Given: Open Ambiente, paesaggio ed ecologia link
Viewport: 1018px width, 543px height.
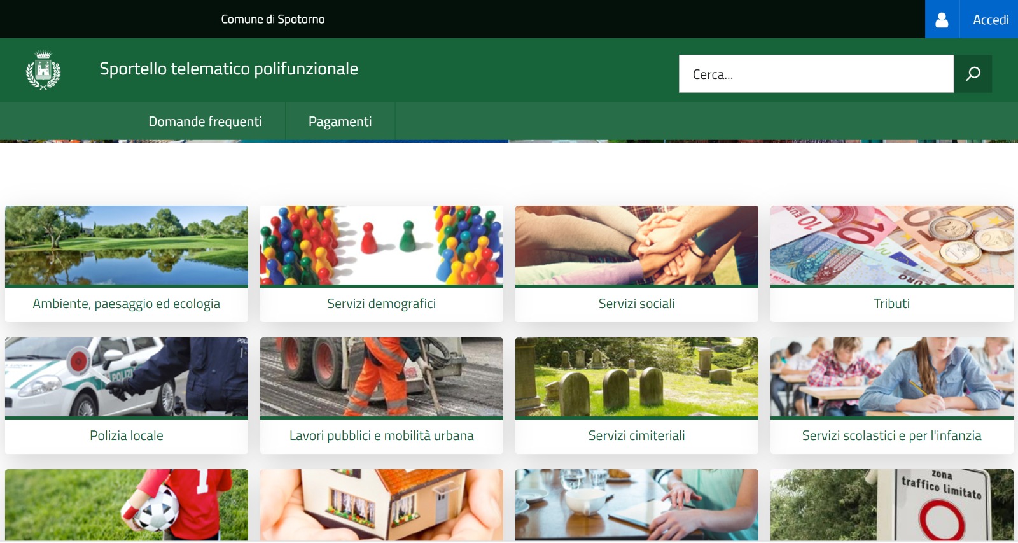Looking at the screenshot, I should tap(127, 304).
